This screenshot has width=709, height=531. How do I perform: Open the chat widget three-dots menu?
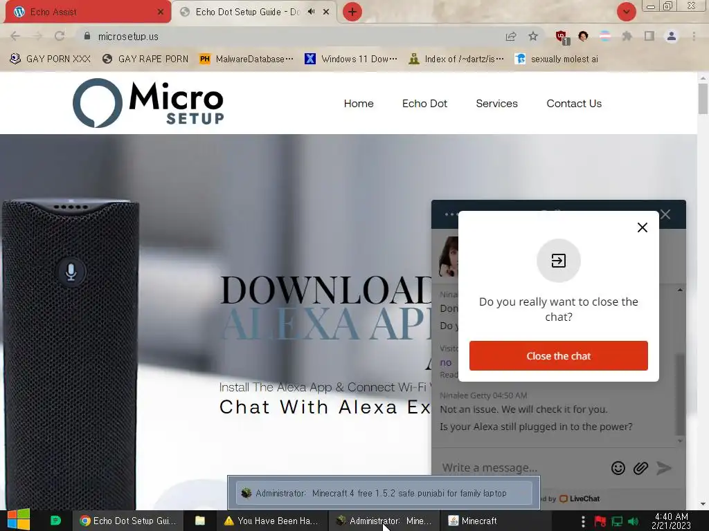(451, 214)
